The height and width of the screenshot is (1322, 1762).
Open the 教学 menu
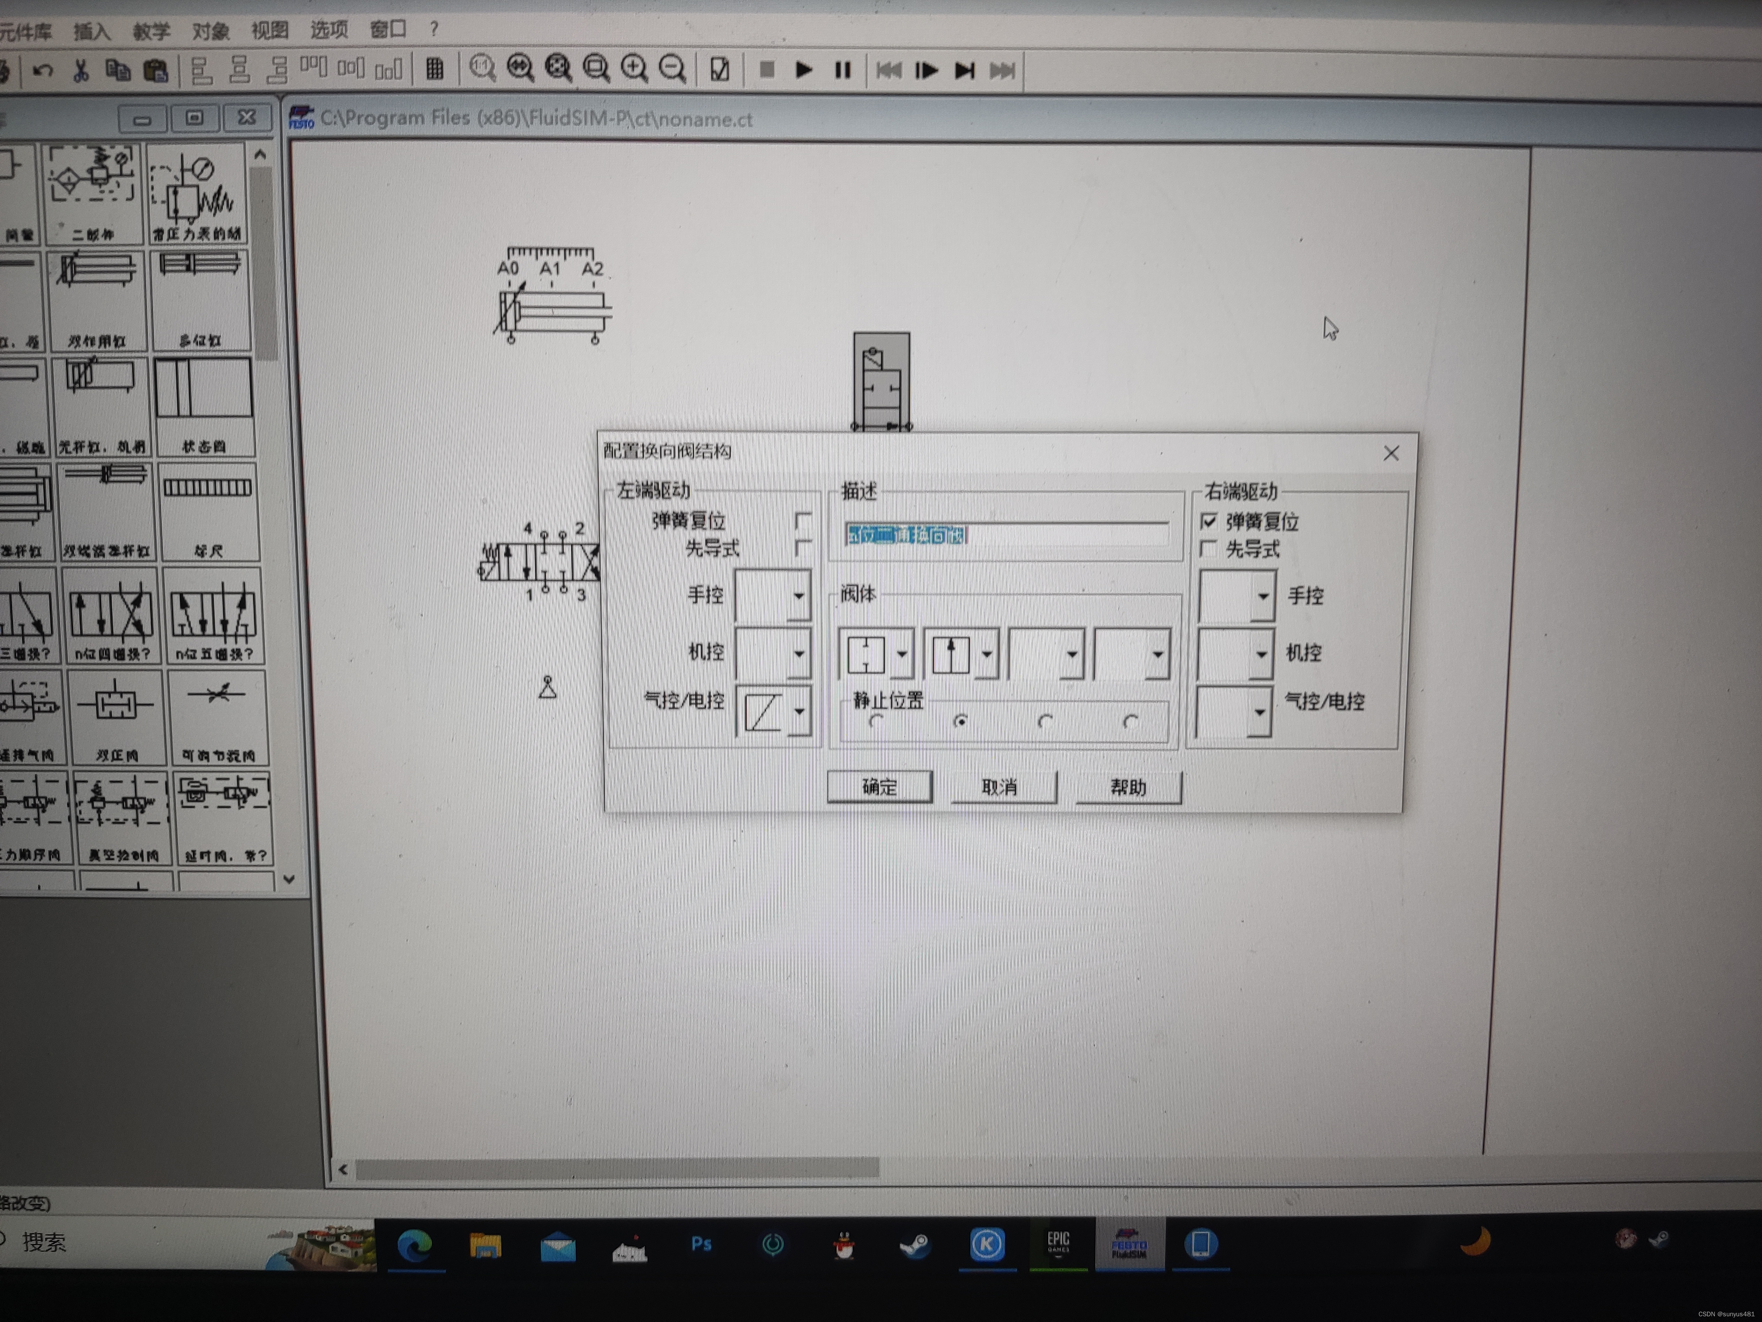[152, 31]
